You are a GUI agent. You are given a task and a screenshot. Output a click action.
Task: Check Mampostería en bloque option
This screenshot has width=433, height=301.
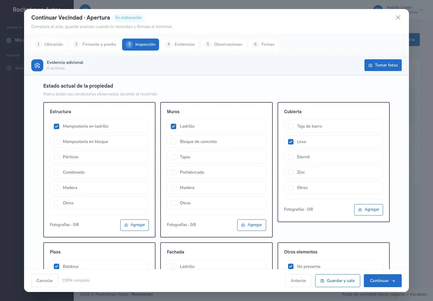coord(57,142)
